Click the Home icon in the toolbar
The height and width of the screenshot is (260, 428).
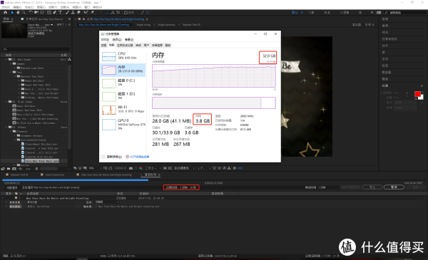(x=5, y=13)
